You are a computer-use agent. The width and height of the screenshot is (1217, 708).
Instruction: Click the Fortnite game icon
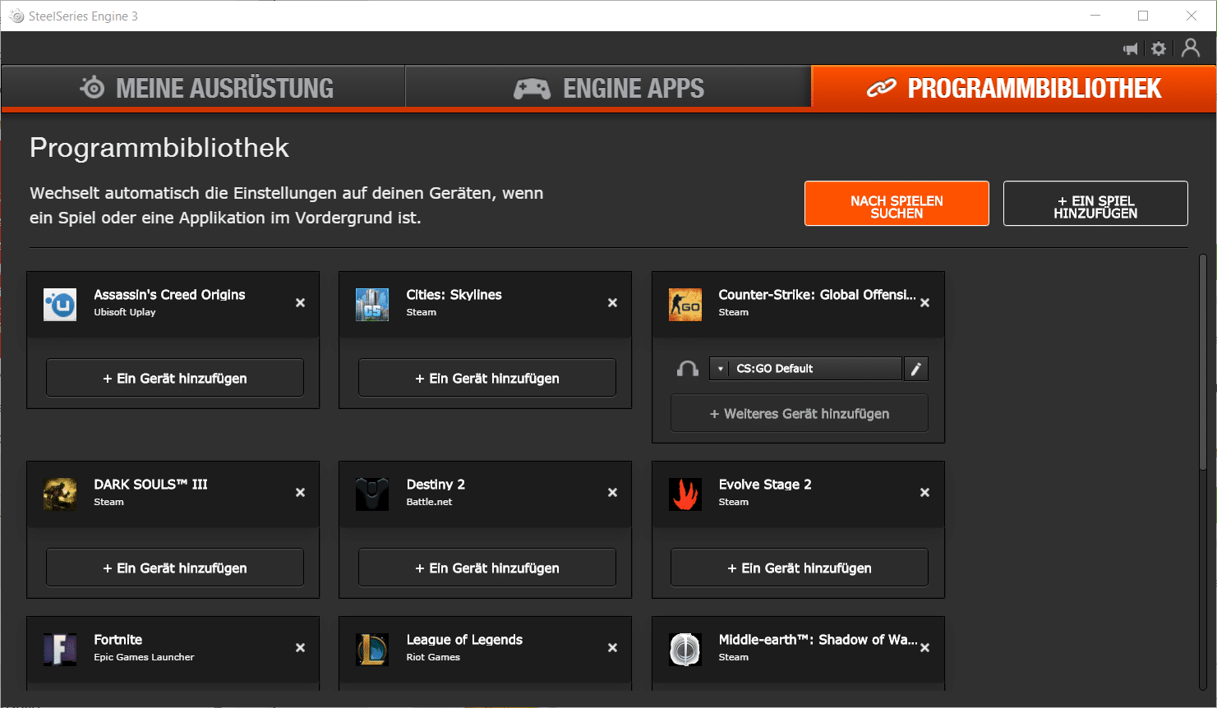(60, 649)
